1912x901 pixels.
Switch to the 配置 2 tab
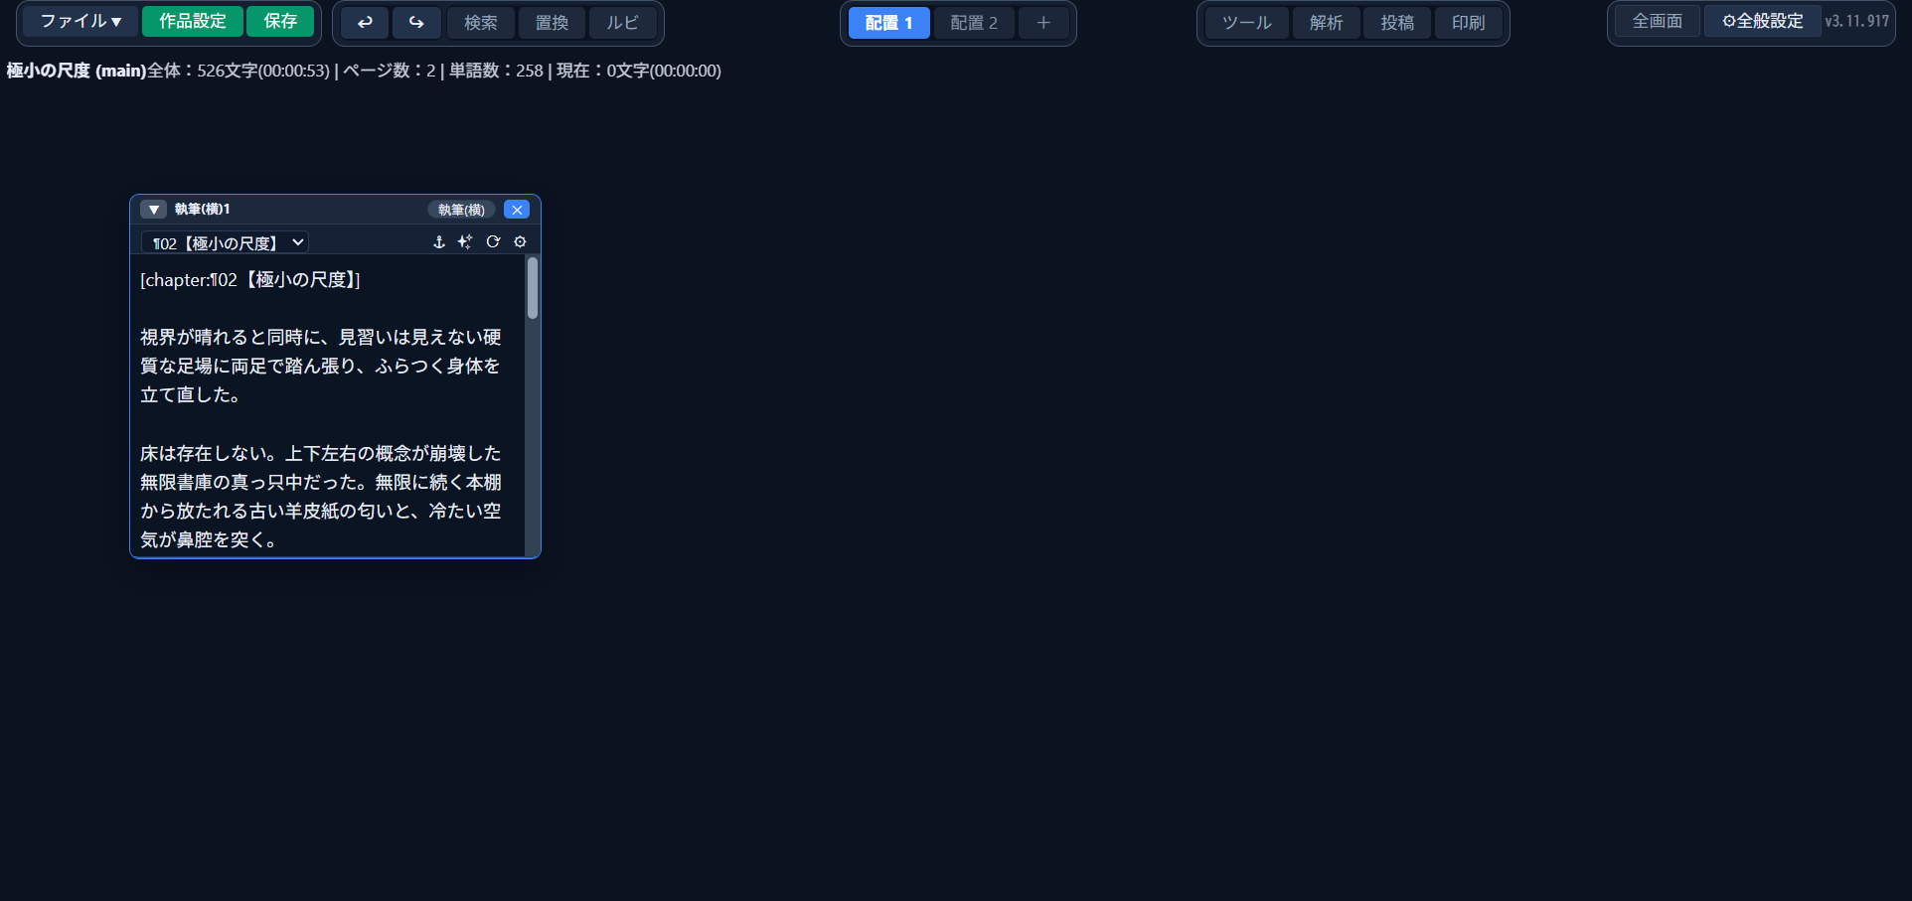pos(974,23)
